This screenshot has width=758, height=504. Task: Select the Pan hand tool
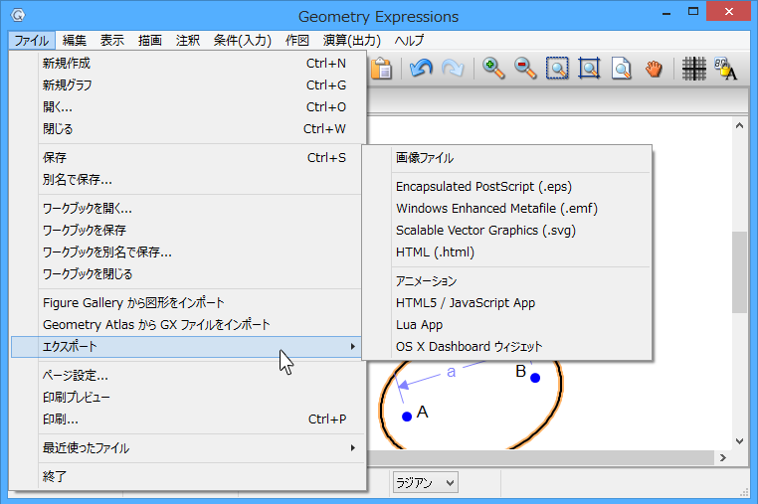coord(654,69)
